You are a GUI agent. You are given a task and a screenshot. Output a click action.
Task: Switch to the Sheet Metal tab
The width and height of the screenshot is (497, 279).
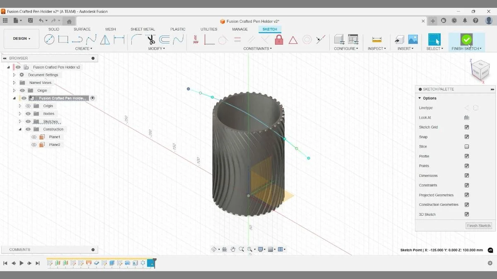point(142,29)
